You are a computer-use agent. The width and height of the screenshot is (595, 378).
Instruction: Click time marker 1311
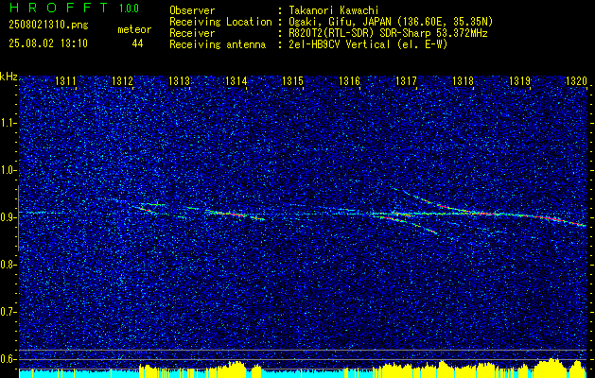click(x=65, y=80)
